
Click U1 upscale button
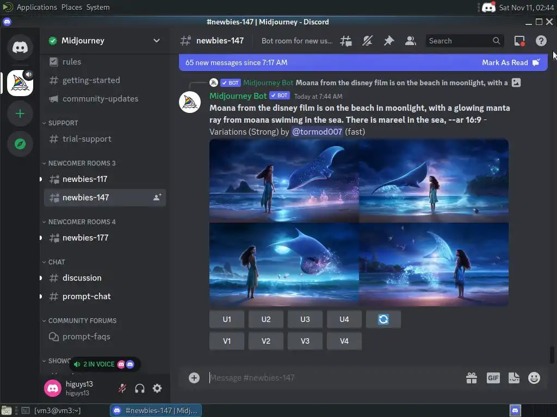(x=227, y=319)
